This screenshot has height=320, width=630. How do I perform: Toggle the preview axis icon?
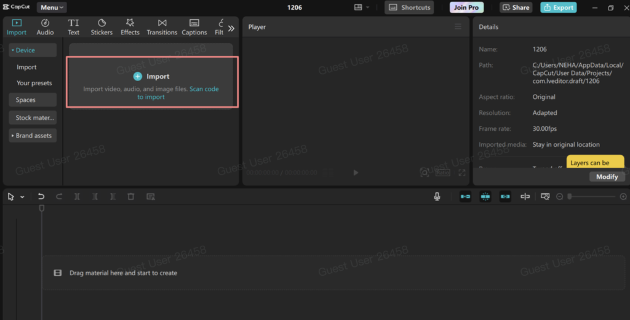(525, 197)
